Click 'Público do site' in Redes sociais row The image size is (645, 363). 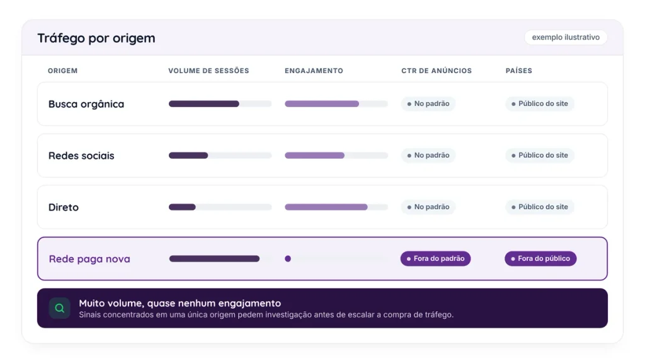pyautogui.click(x=540, y=155)
